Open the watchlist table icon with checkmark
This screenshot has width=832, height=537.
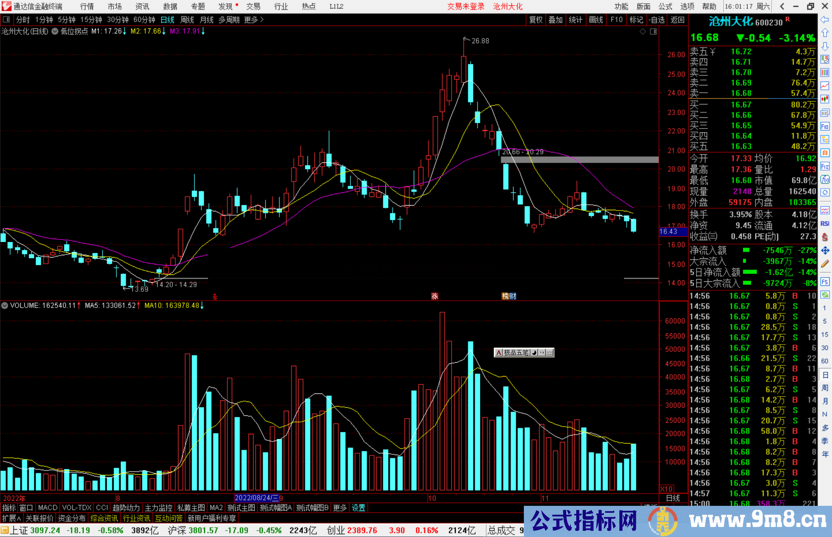click(x=825, y=59)
